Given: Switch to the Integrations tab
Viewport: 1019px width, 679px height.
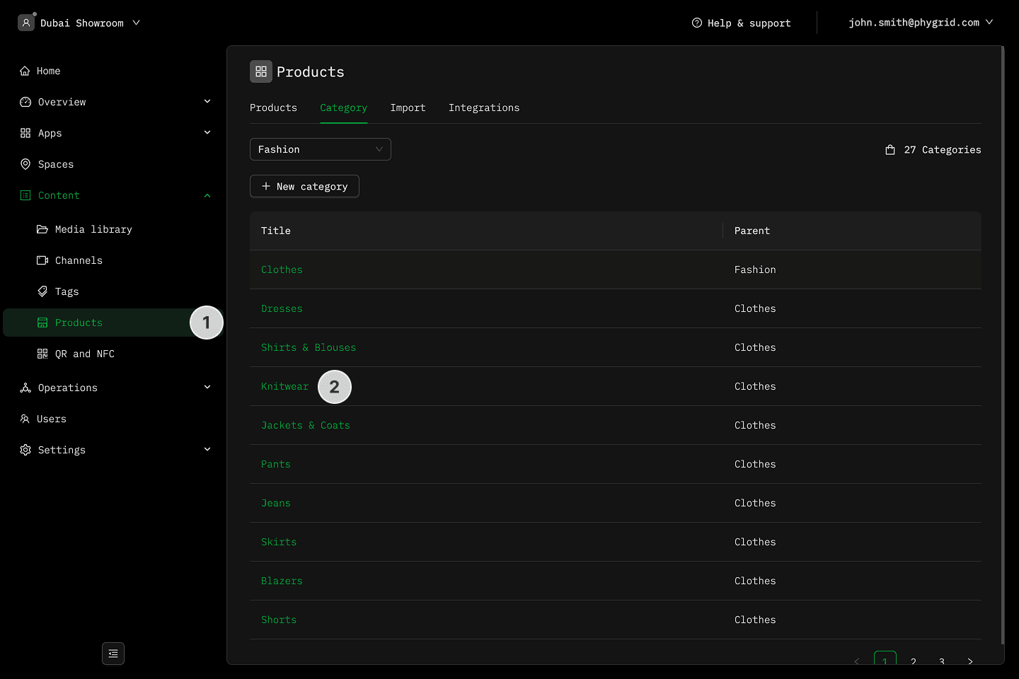Looking at the screenshot, I should pyautogui.click(x=484, y=108).
